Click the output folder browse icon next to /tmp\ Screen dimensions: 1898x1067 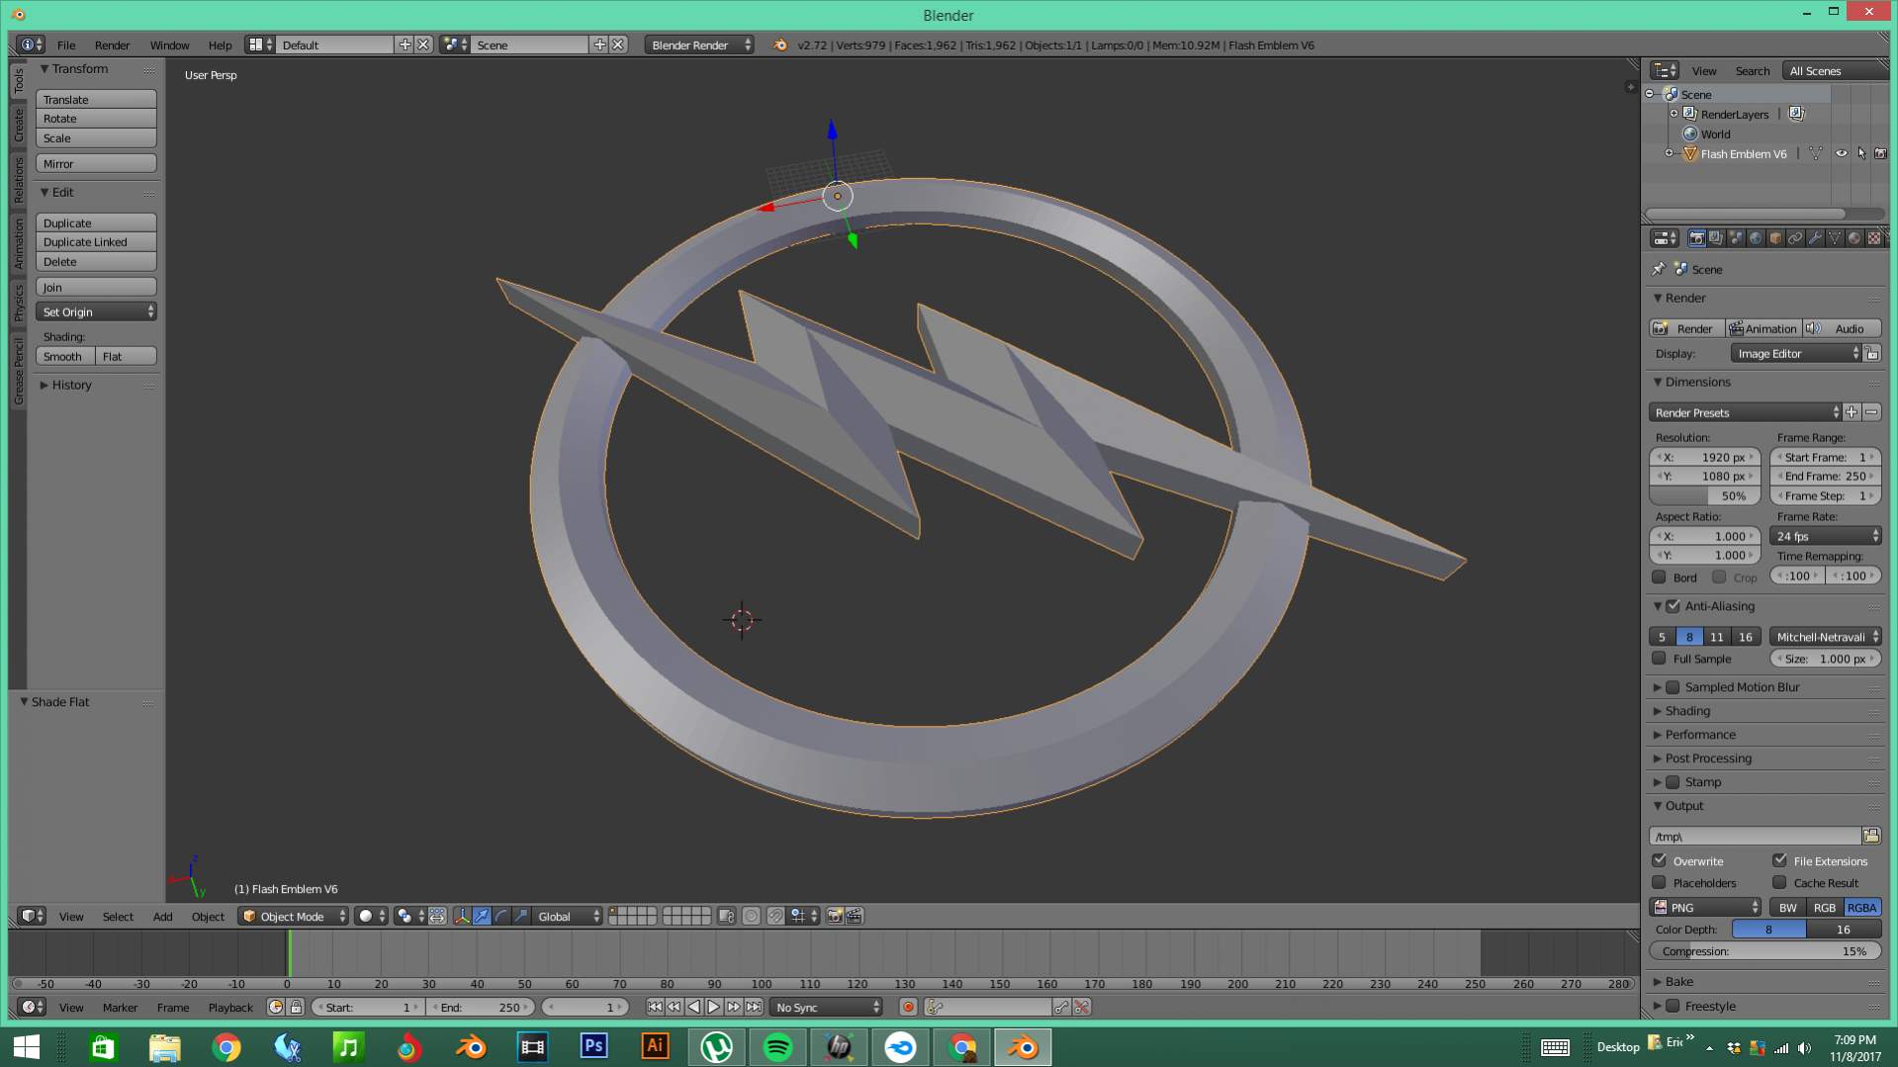[1871, 837]
